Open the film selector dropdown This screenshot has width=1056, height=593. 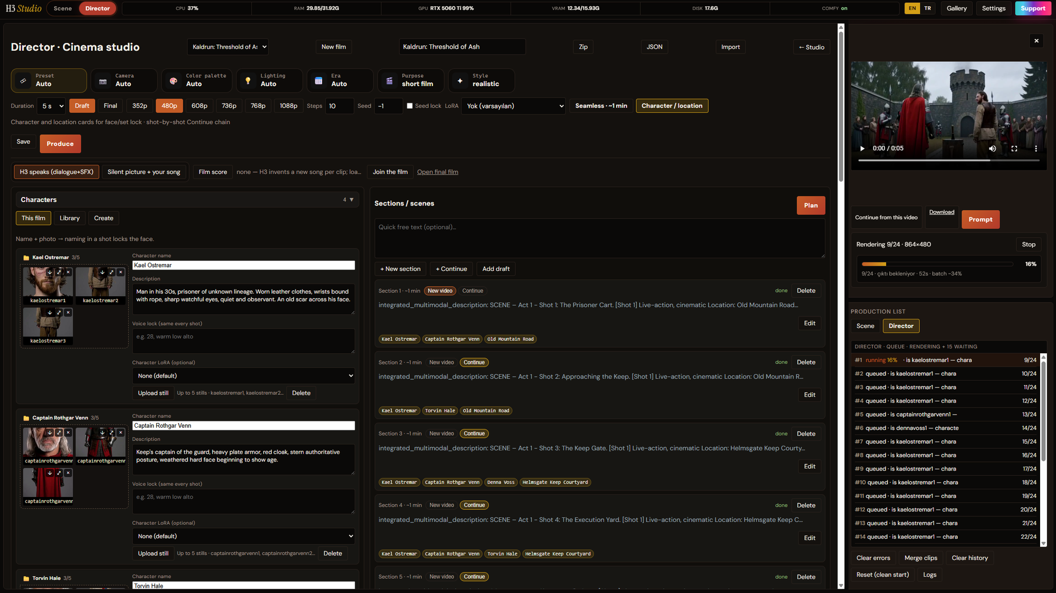coord(228,47)
